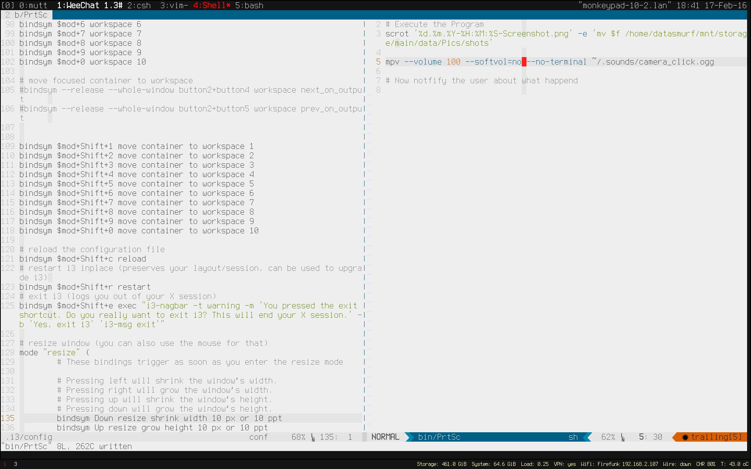Viewport: 751px width, 469px height.
Task: Click the 68% position indicator
Action: pos(298,437)
